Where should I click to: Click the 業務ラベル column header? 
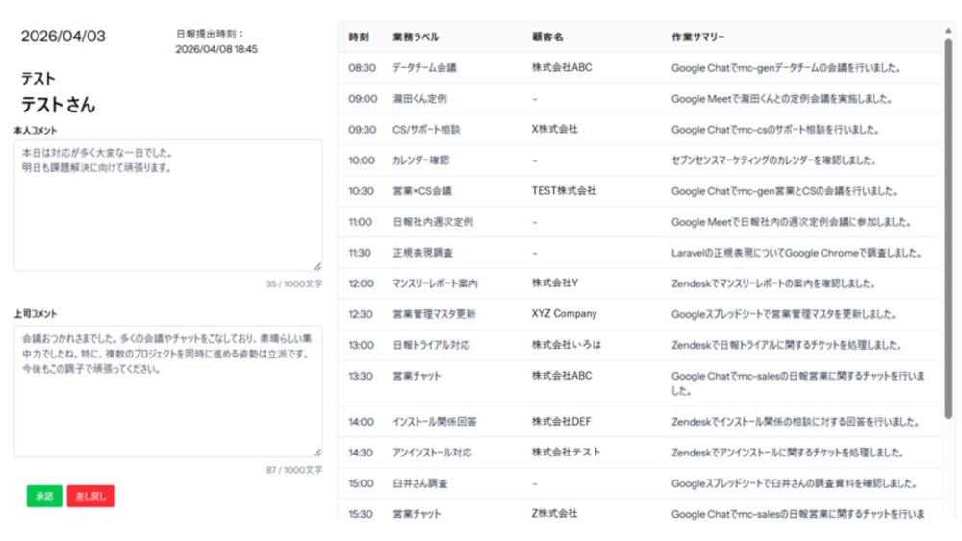pos(416,37)
